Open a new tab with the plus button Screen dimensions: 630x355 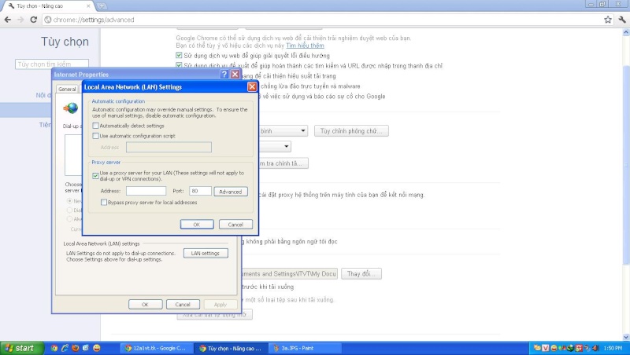point(102,6)
